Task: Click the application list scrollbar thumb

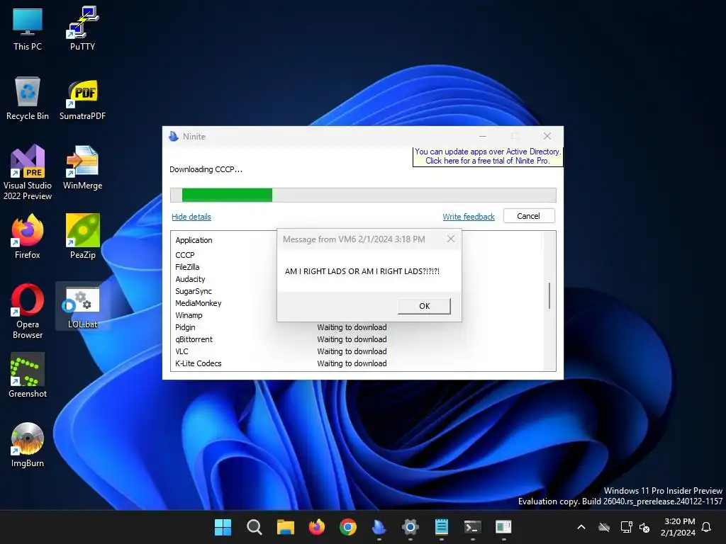Action: coord(549,295)
